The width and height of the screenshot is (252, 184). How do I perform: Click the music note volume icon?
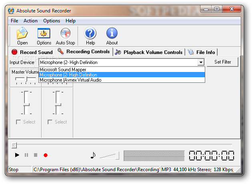(93, 155)
